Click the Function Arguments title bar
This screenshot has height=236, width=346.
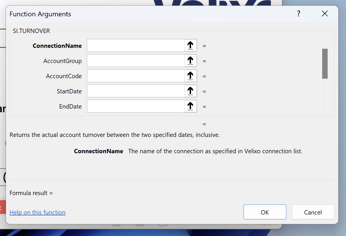click(149, 14)
